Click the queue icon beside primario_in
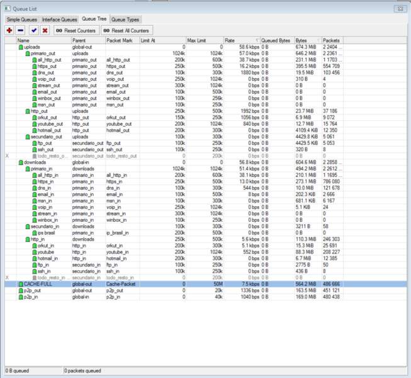This screenshot has width=411, height=378. point(28,169)
